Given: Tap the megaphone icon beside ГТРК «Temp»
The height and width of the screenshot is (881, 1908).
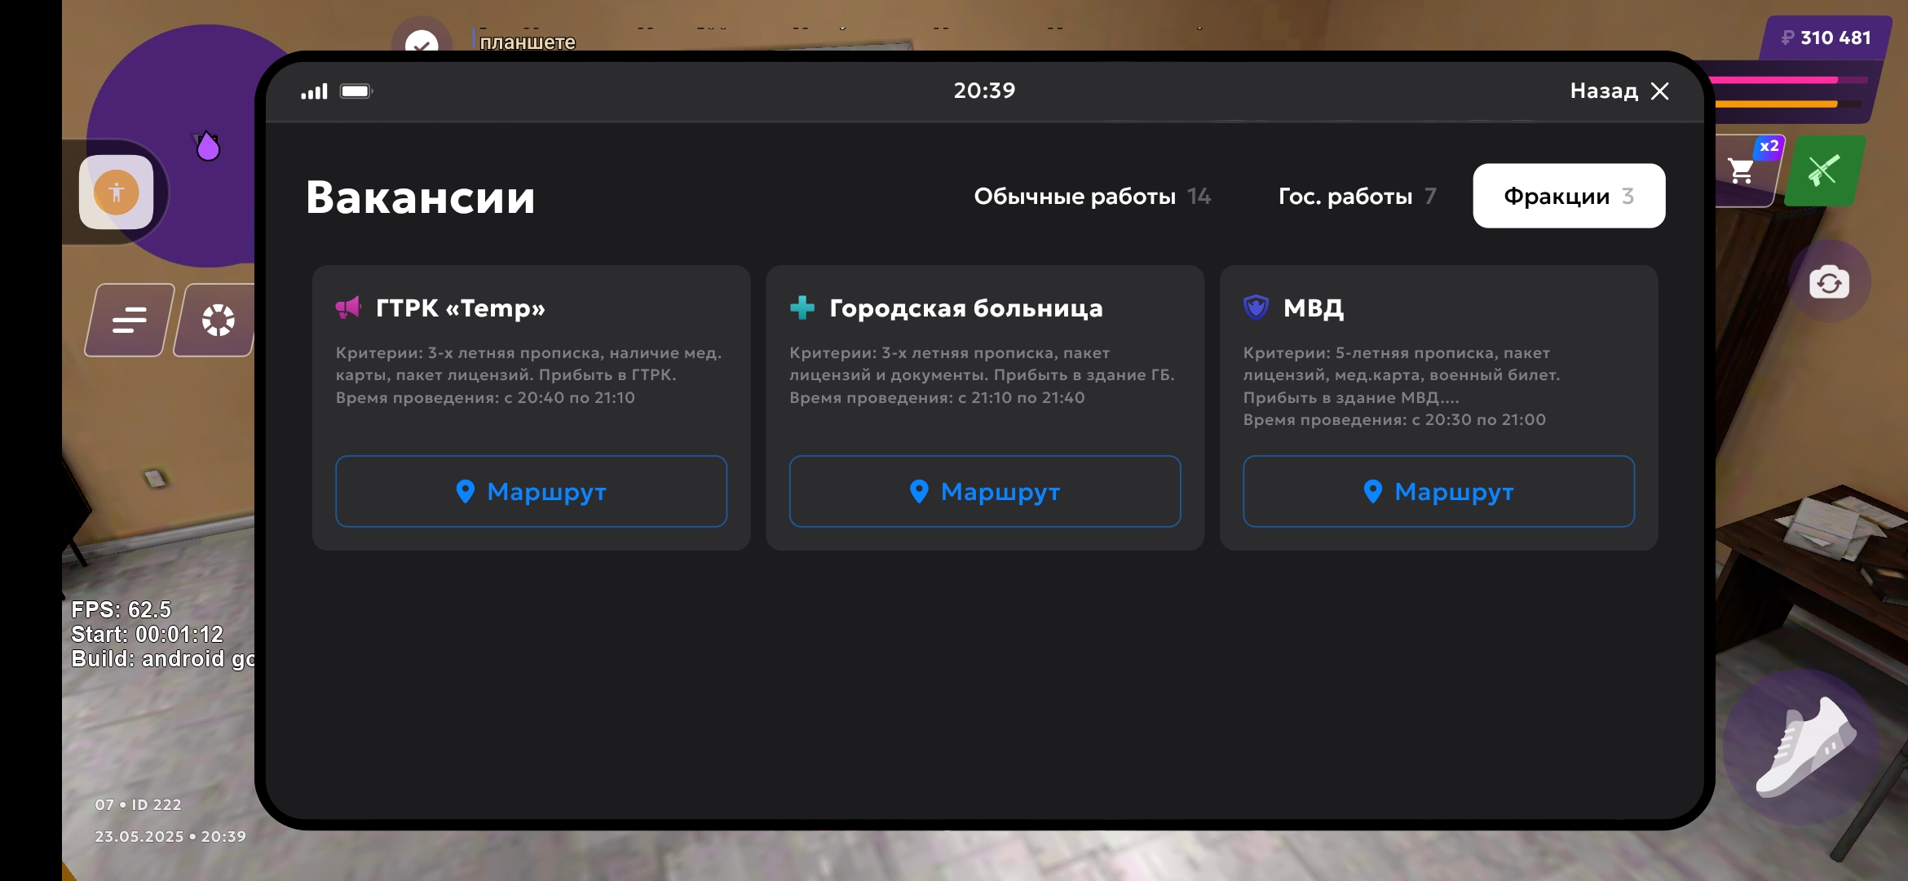Looking at the screenshot, I should pyautogui.click(x=348, y=308).
